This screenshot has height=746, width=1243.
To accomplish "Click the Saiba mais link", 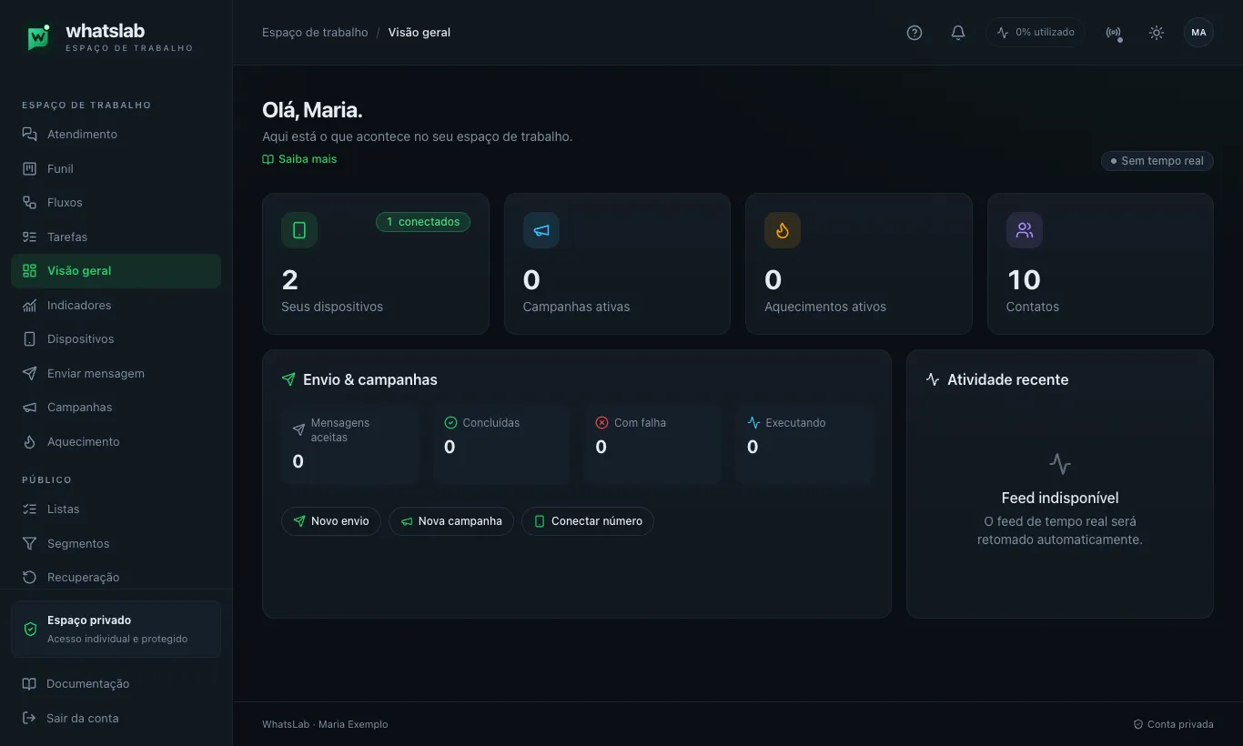I will click(x=299, y=159).
